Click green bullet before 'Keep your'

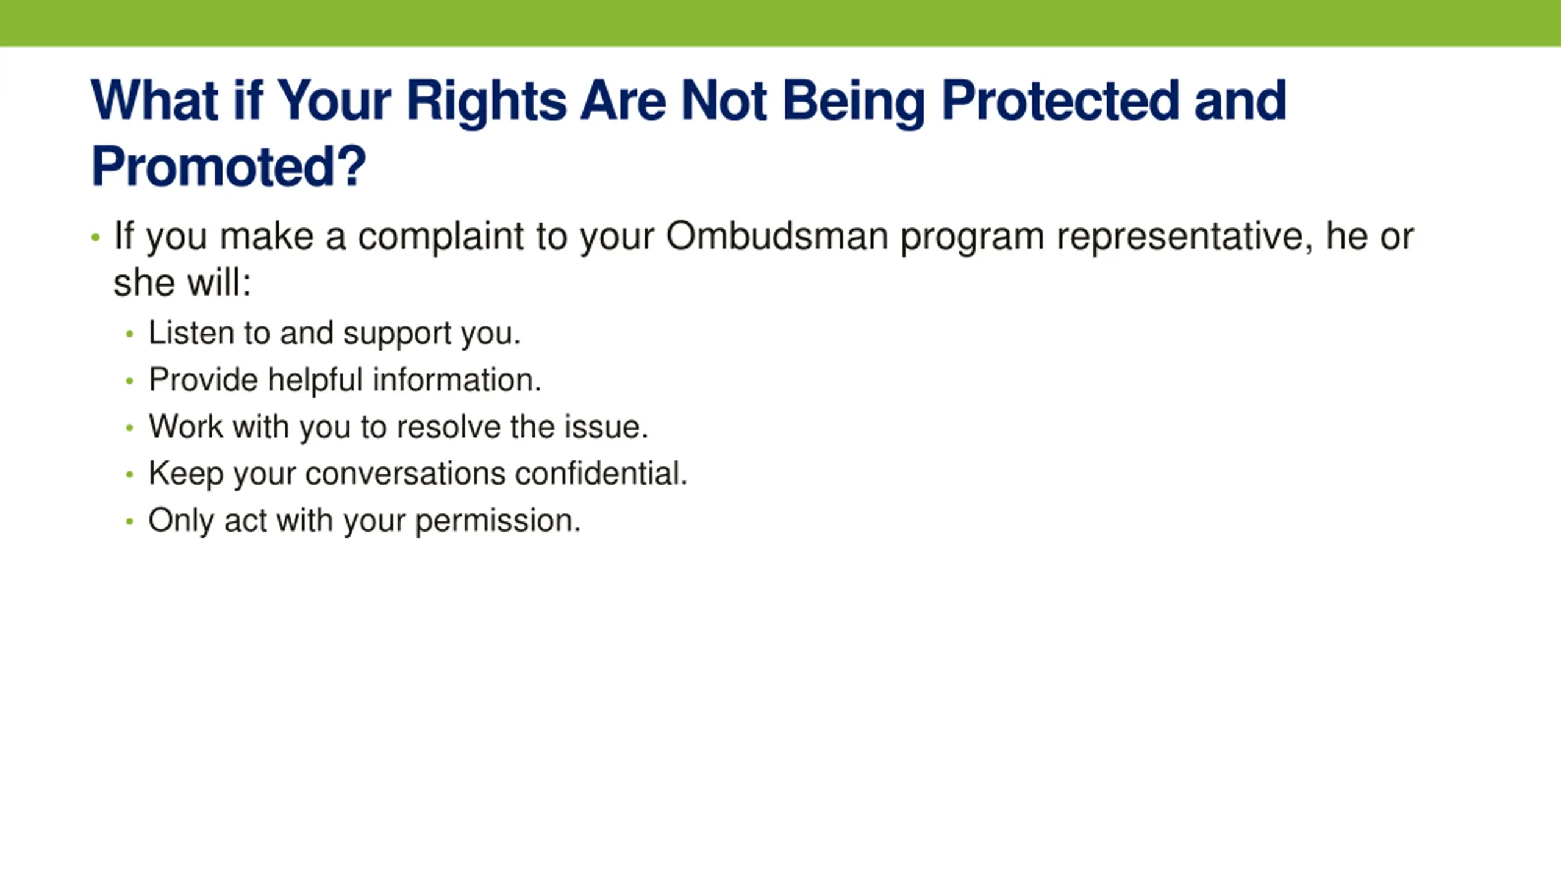coord(129,474)
